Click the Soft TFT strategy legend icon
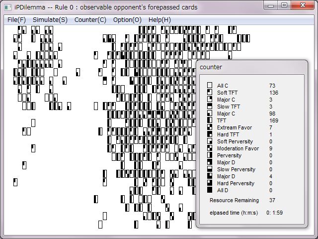 coord(210,92)
